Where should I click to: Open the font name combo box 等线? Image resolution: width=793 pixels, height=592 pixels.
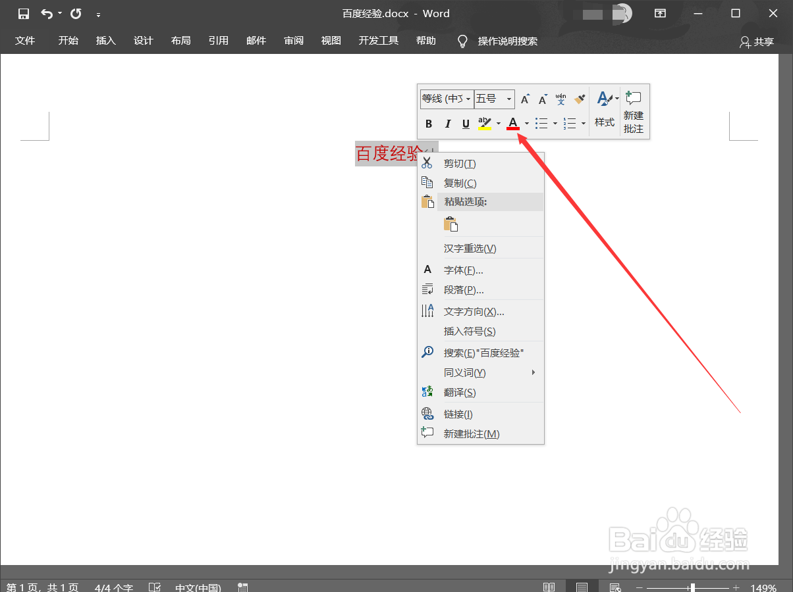click(447, 99)
